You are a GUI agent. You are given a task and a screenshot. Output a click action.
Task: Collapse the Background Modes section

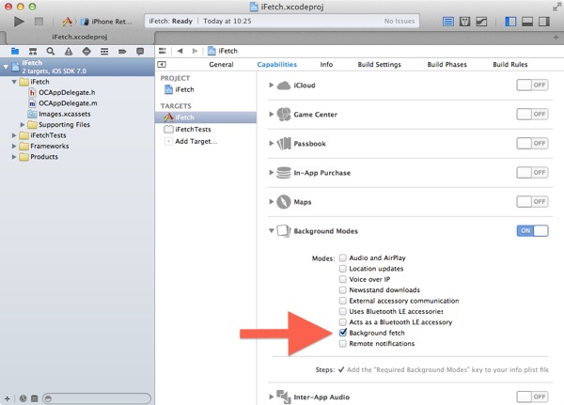(272, 231)
